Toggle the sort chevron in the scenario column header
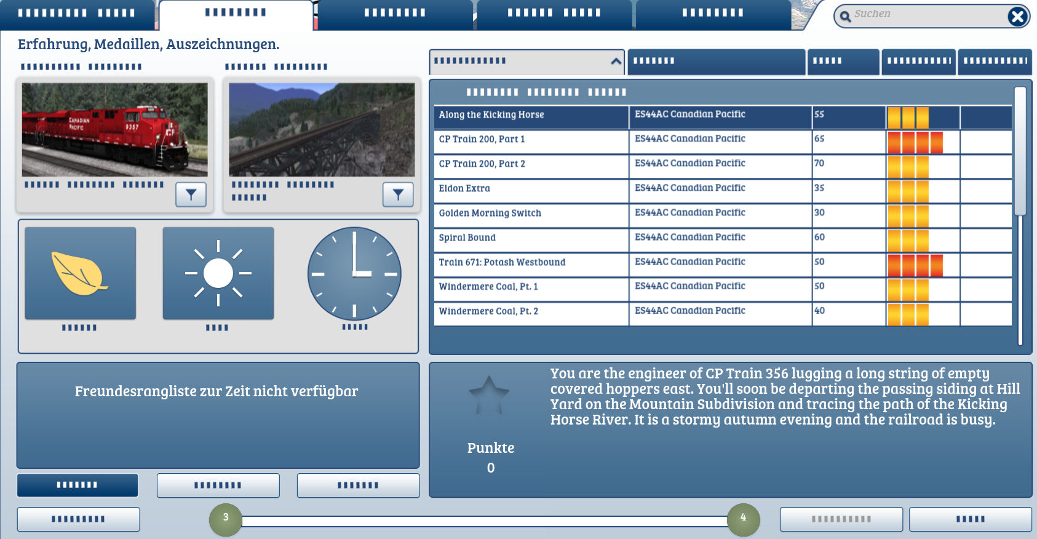 pyautogui.click(x=616, y=61)
